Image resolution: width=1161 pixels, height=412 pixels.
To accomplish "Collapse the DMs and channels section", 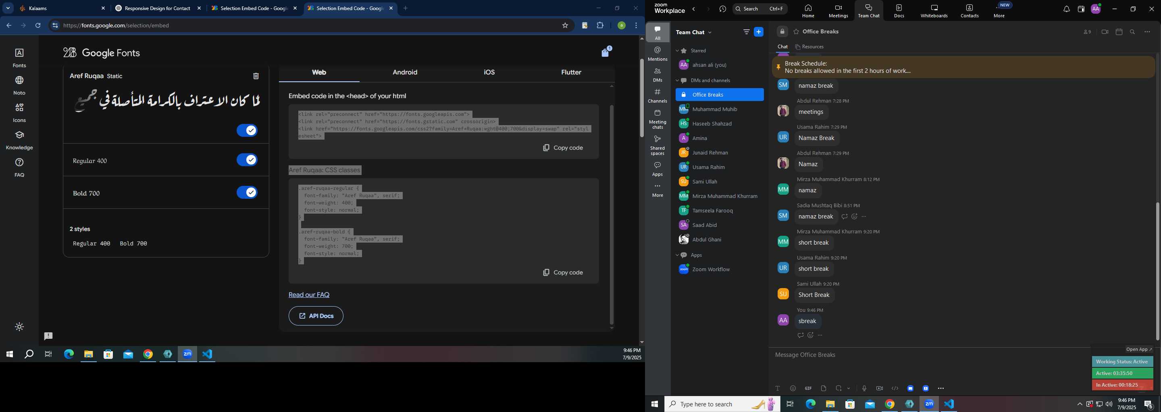I will (x=677, y=80).
